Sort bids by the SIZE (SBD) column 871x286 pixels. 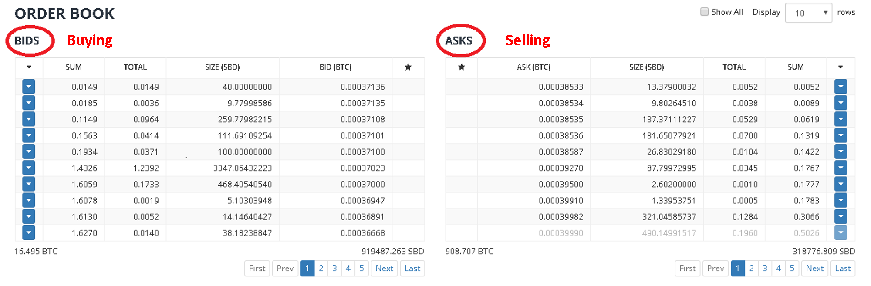pyautogui.click(x=222, y=67)
